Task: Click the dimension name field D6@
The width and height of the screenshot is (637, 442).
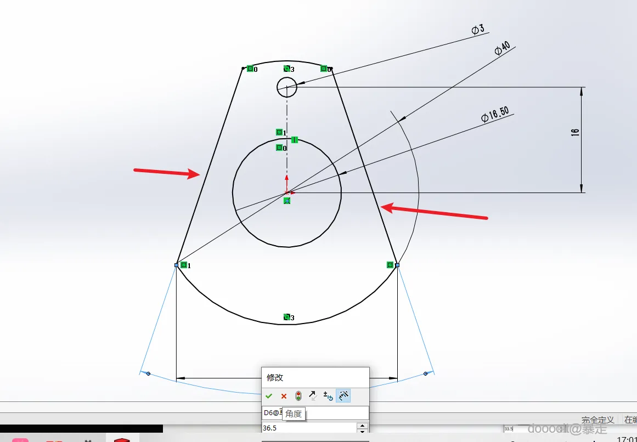Action: pos(315,413)
